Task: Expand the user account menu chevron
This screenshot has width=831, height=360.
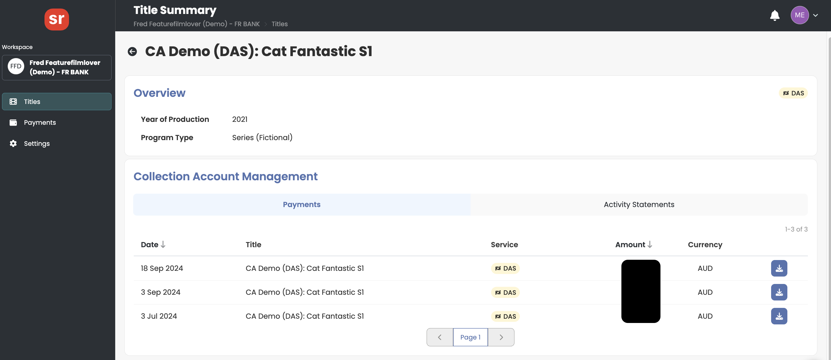Action: (816, 15)
